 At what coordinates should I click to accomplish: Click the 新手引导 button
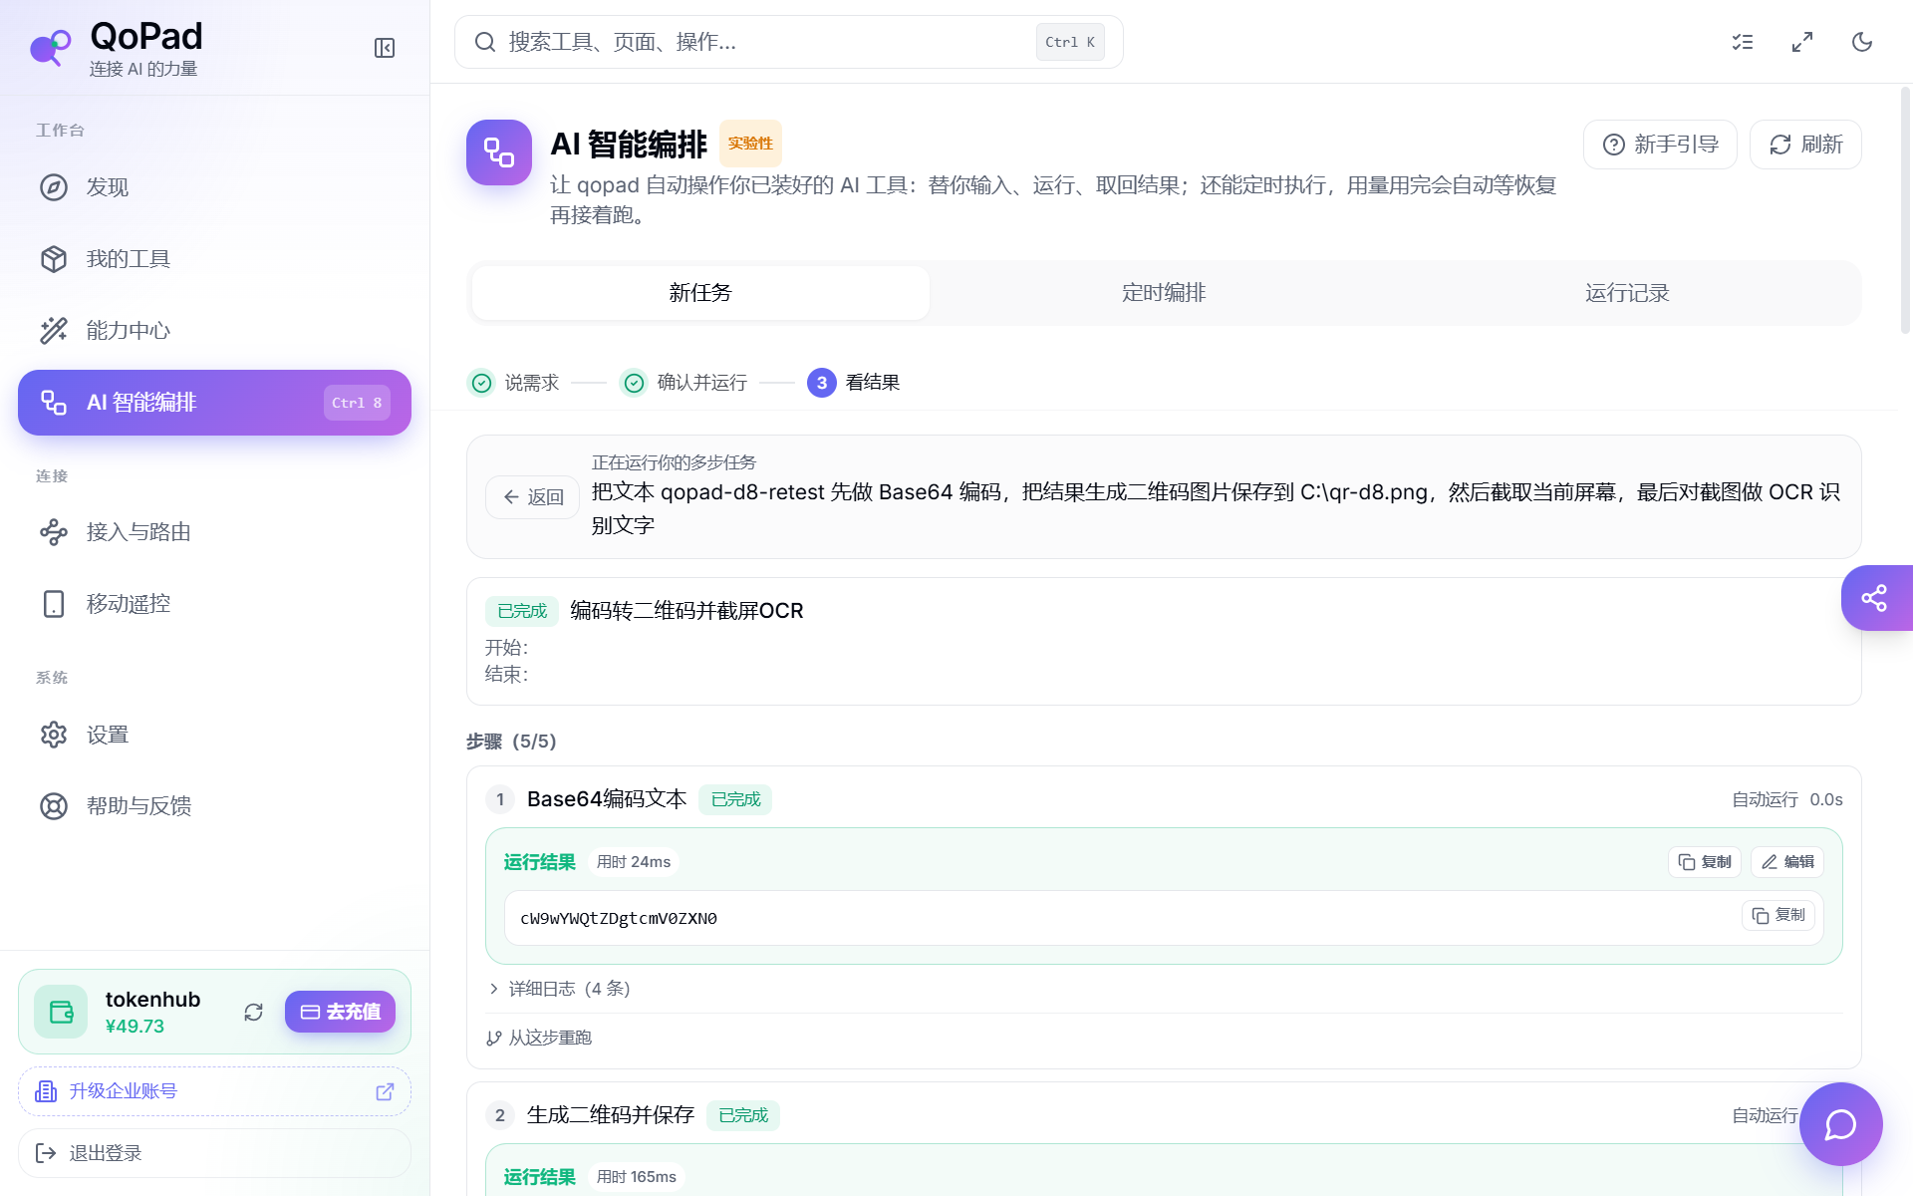point(1660,145)
